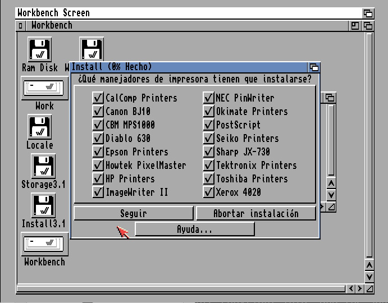Click the Workbench Screen depth gadget
This screenshot has width=388, height=303.
[x=368, y=12]
